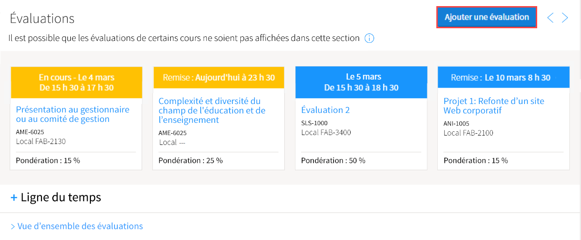
Task: Click the En cours - Le 4 mars header
Action: [76, 82]
